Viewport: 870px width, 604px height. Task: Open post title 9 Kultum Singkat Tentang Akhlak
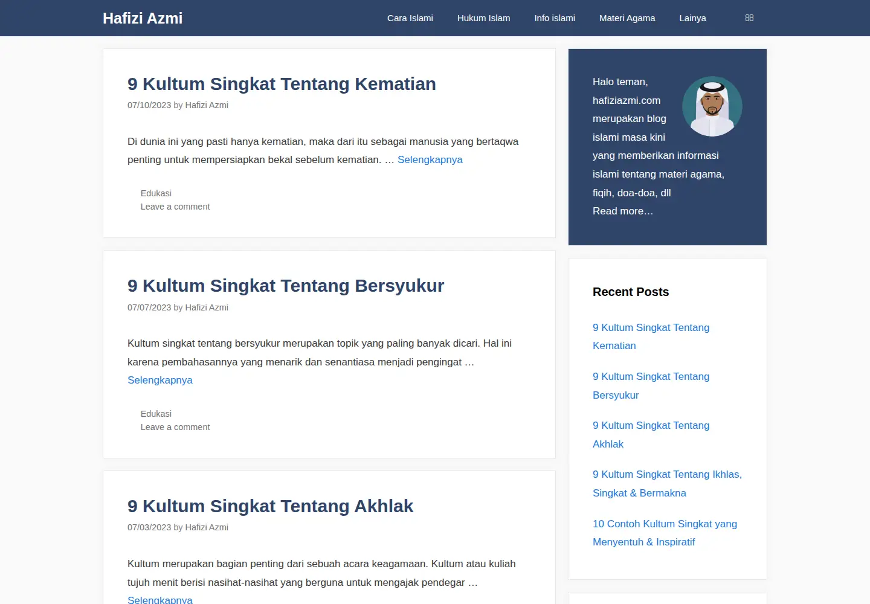(270, 506)
